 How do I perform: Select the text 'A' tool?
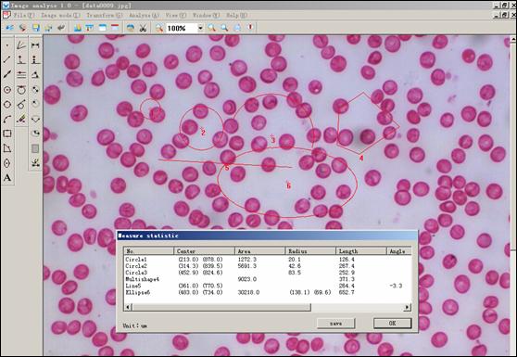pos(7,178)
